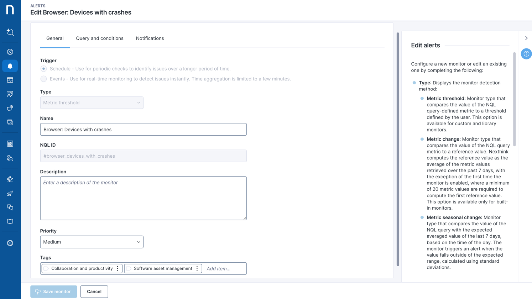532x299 pixels.
Task: Select the Events trigger radio button
Action: point(43,79)
